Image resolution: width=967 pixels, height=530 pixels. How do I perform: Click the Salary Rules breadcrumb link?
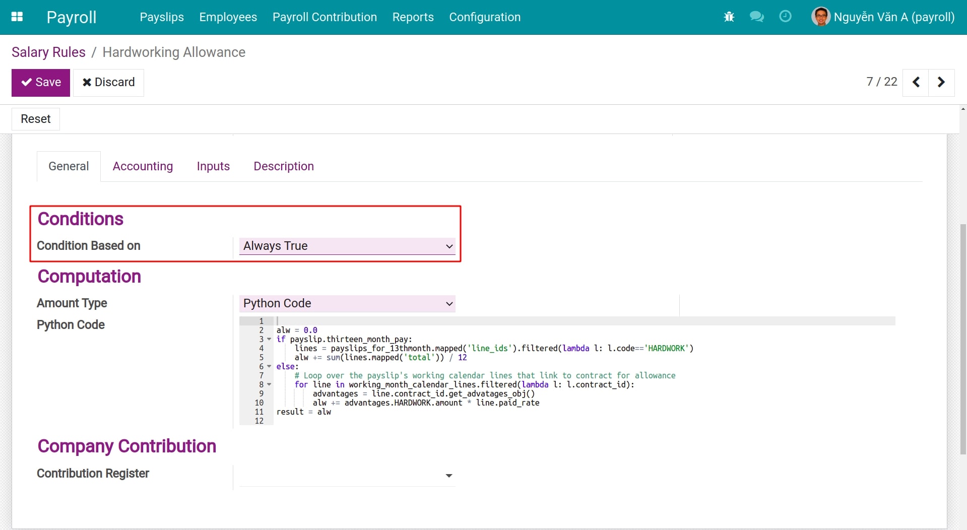(x=48, y=52)
